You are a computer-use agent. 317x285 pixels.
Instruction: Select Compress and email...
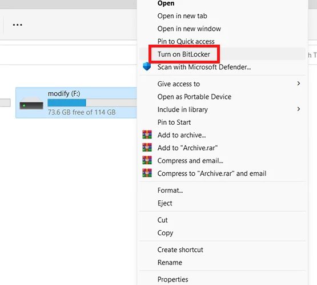190,161
